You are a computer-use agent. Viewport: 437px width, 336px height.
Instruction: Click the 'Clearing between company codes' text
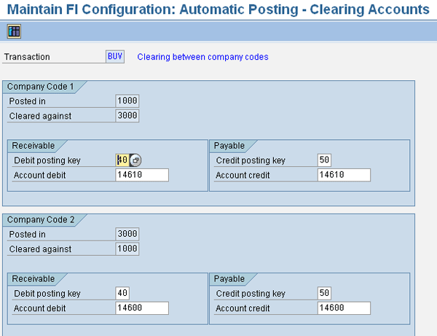pyautogui.click(x=202, y=57)
